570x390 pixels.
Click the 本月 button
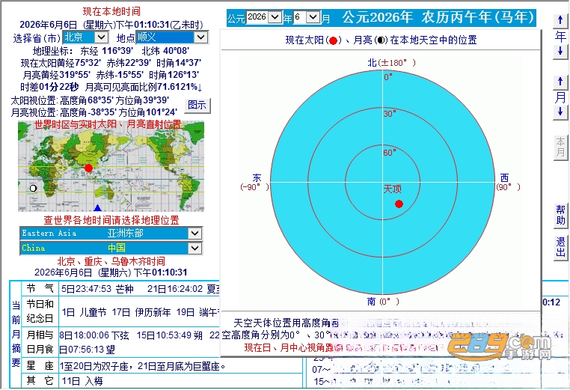pos(560,147)
